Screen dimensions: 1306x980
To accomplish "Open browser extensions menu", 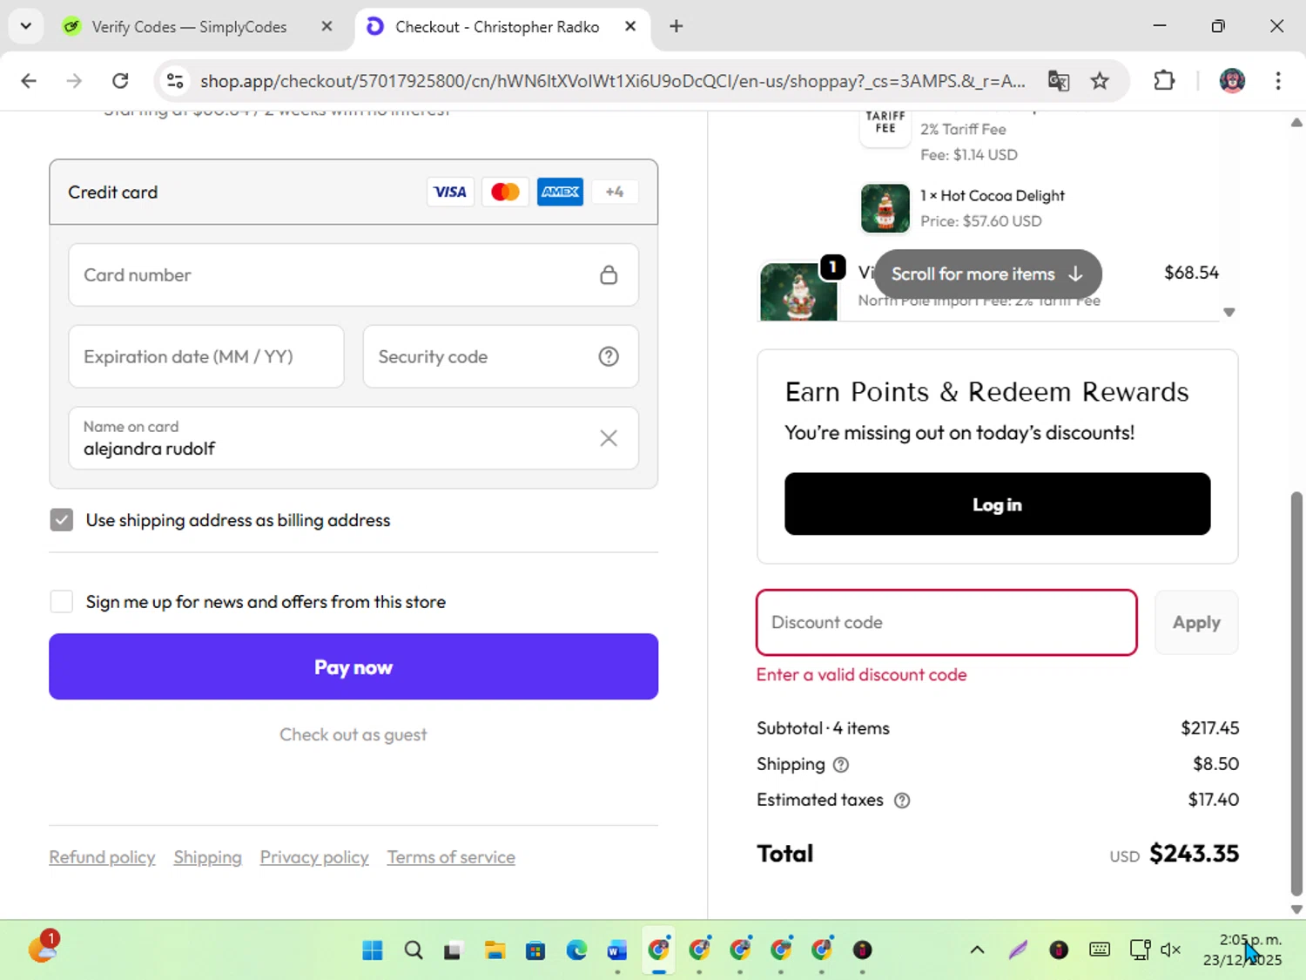I will (1164, 81).
